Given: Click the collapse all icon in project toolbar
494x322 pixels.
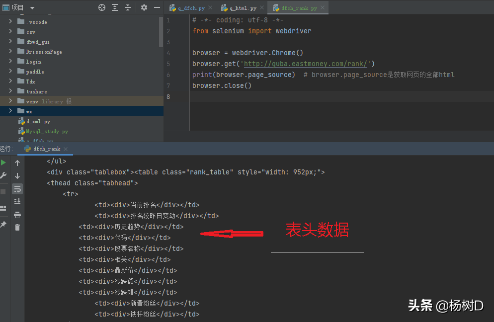Looking at the screenshot, I should [x=128, y=7].
